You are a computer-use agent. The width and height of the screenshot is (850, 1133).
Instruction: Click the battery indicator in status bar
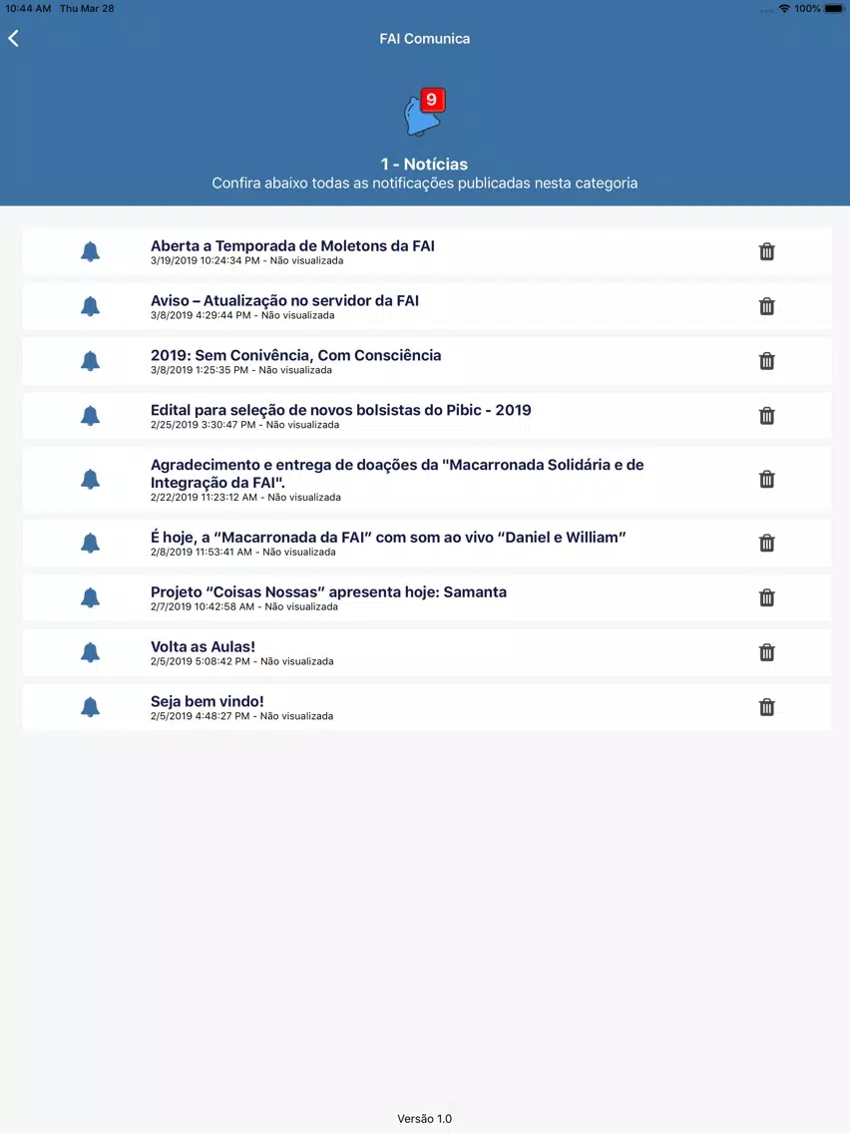(x=834, y=8)
